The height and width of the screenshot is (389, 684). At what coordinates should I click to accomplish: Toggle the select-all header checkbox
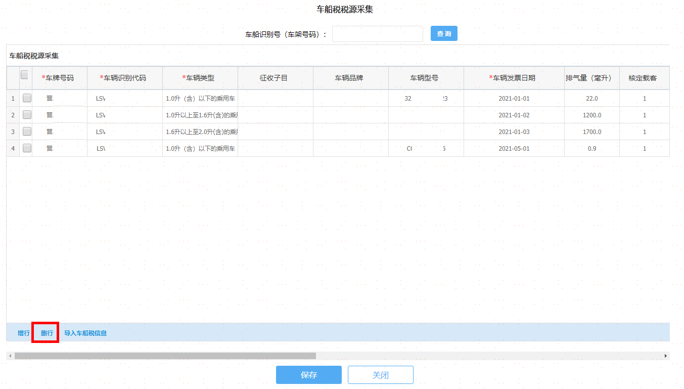click(x=24, y=75)
